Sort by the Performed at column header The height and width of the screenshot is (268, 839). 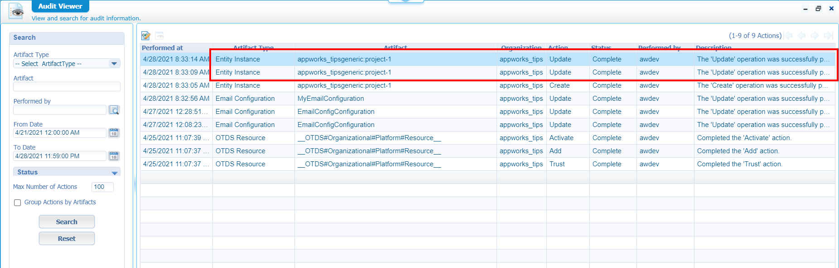[163, 48]
